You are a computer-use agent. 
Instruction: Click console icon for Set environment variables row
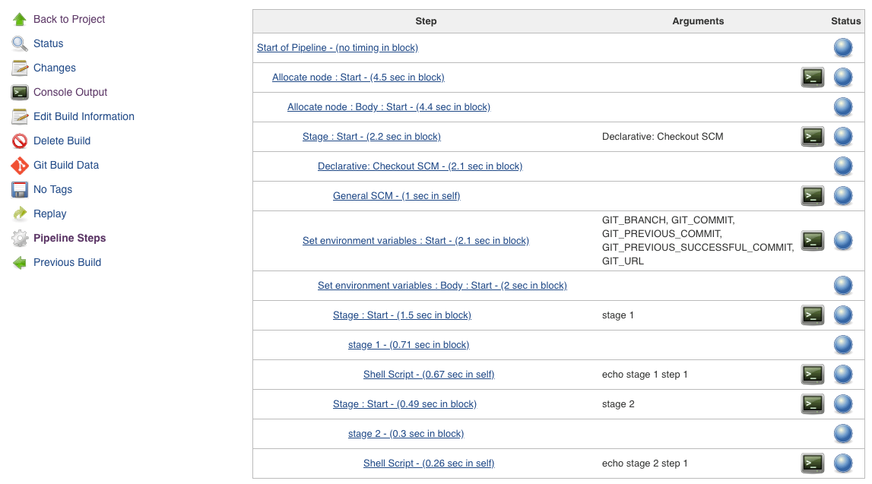click(x=813, y=241)
